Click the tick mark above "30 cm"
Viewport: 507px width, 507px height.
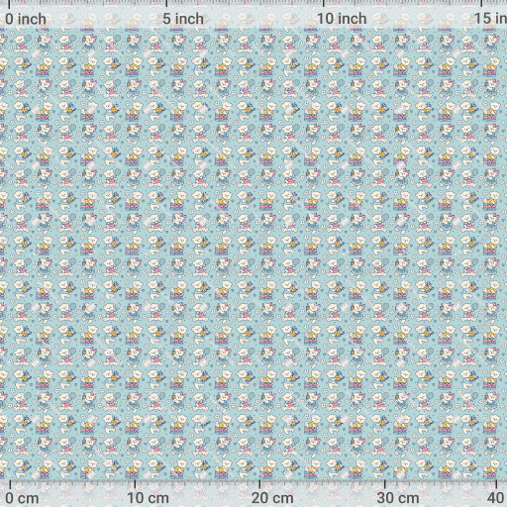(384, 484)
